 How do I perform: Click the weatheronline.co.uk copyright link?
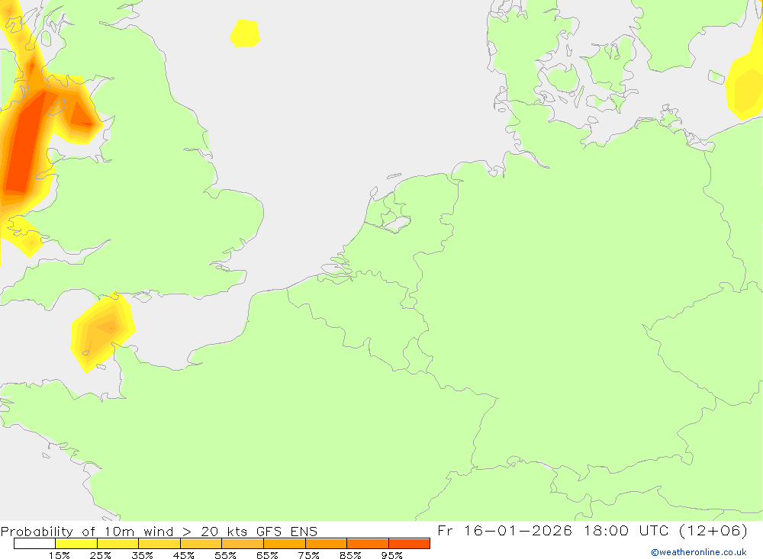point(699,552)
